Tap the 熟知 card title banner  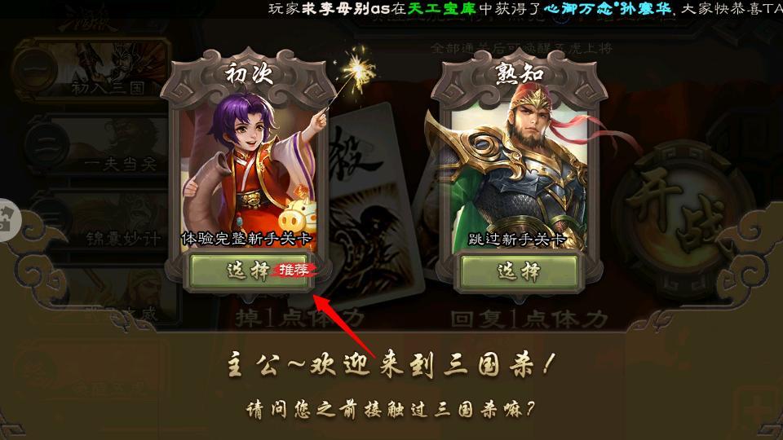[520, 75]
